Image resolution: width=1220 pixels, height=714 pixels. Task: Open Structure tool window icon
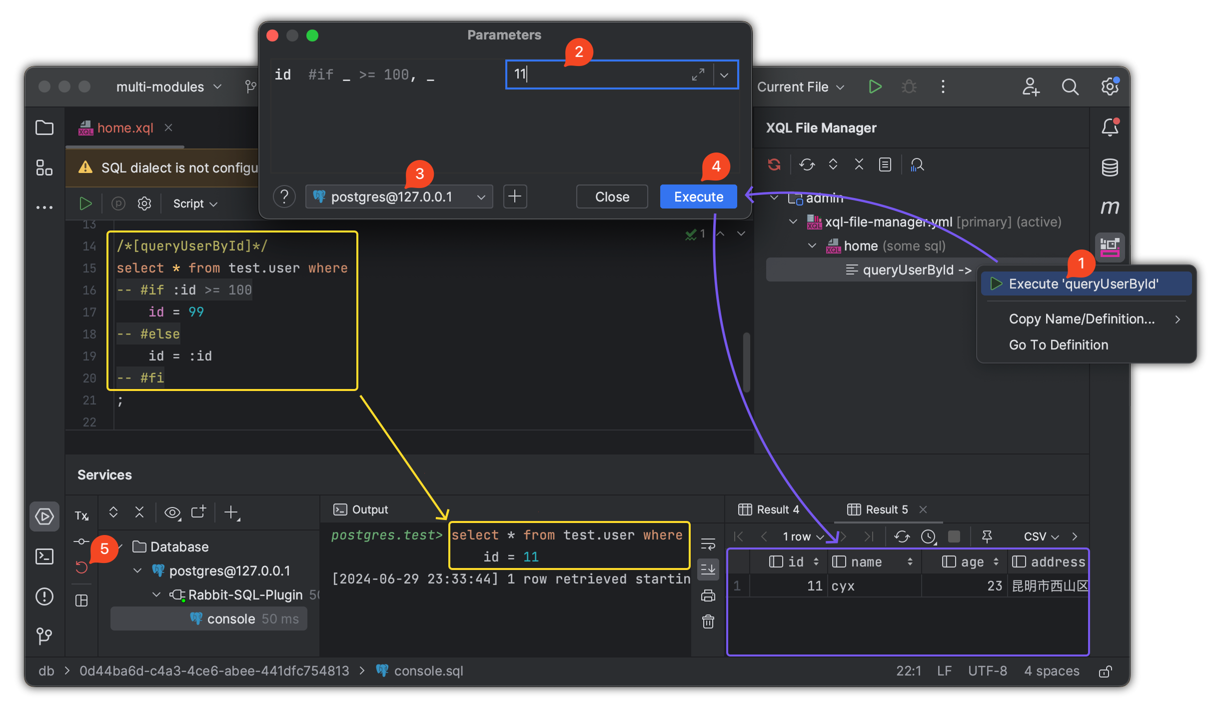44,167
